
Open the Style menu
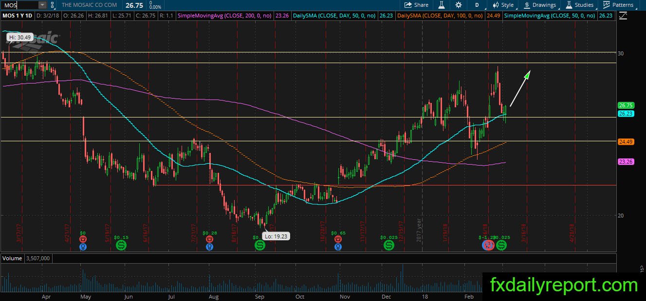tap(503, 5)
